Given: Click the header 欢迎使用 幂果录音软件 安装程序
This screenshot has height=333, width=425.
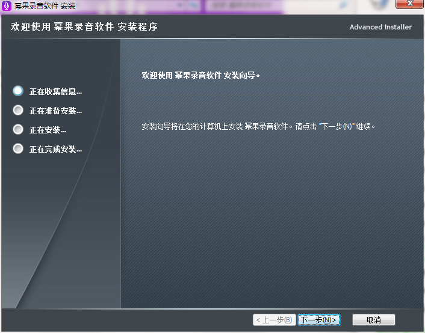Looking at the screenshot, I should click(x=84, y=27).
